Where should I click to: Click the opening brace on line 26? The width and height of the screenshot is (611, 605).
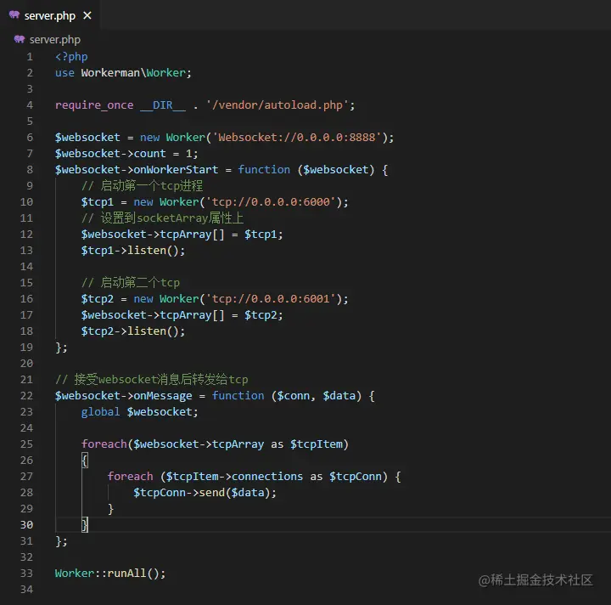click(x=85, y=461)
